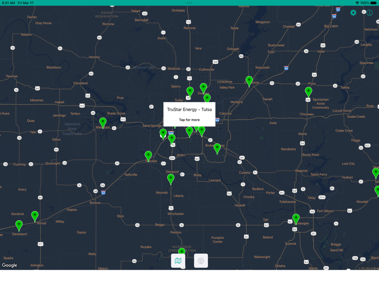The image size is (379, 284).
Task: Switch to standard map view button
Action: point(178,261)
